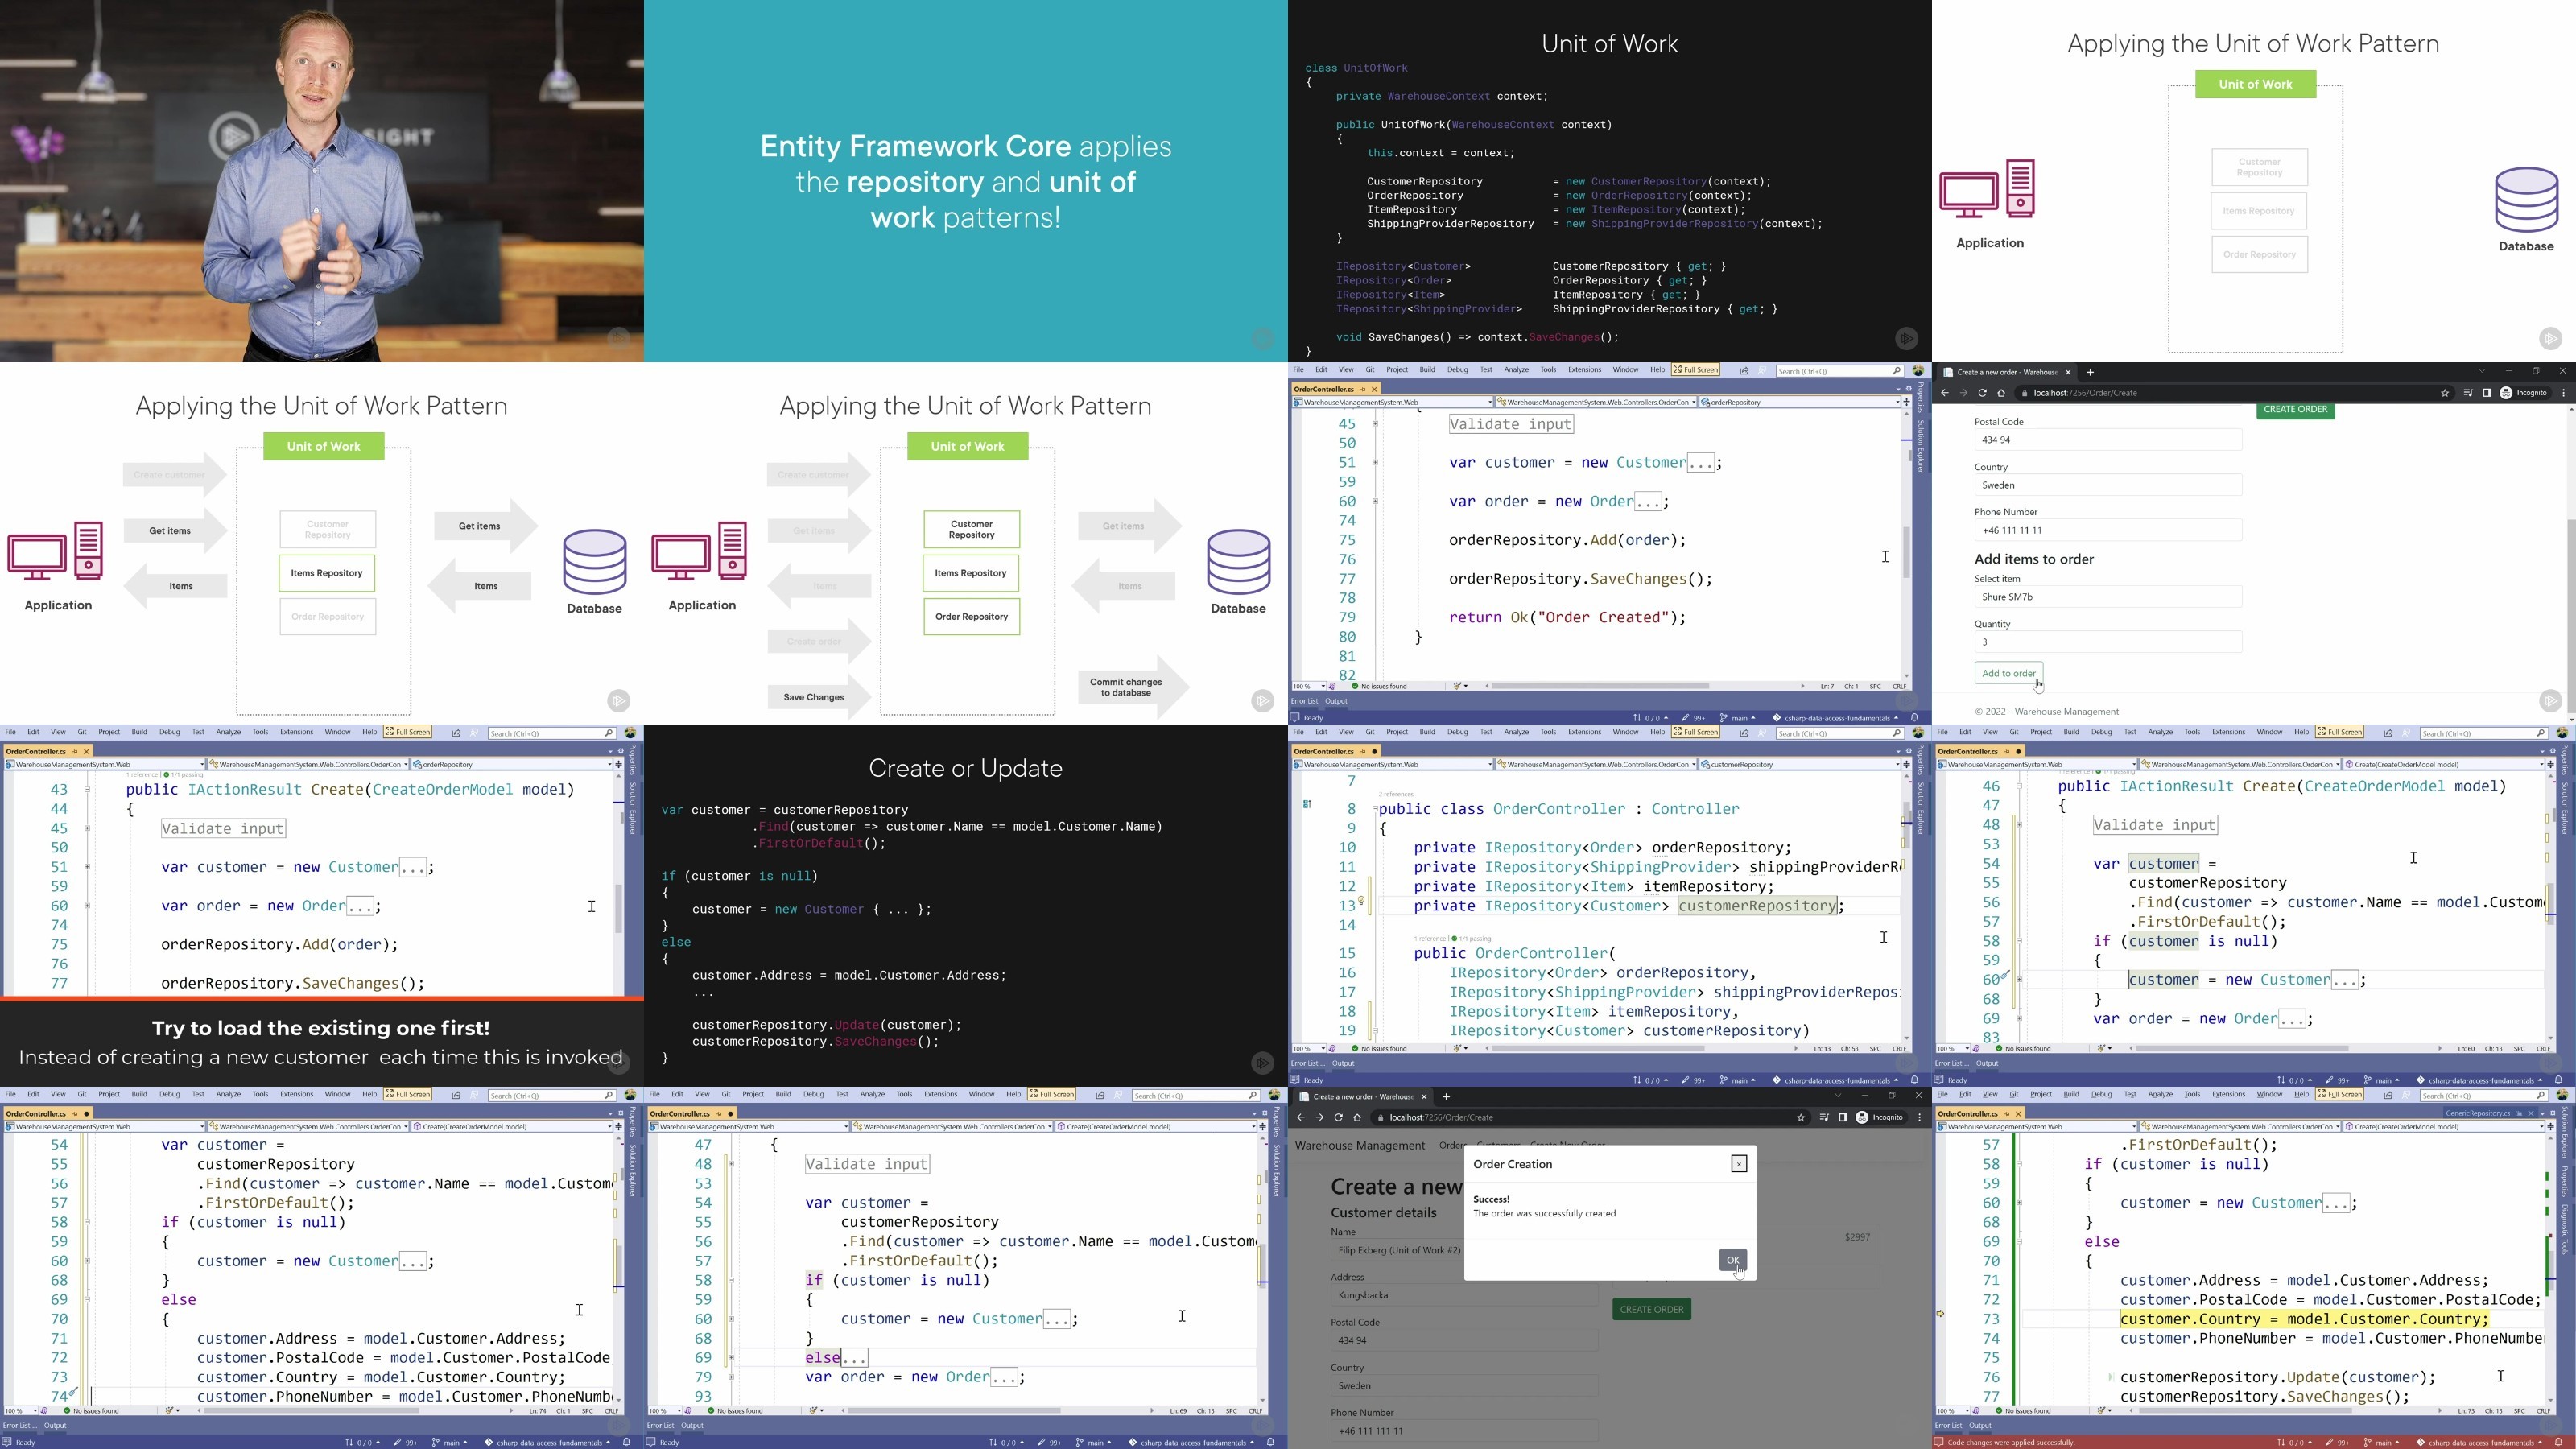Click Live Share icon in the class OrderController window

tap(1744, 733)
